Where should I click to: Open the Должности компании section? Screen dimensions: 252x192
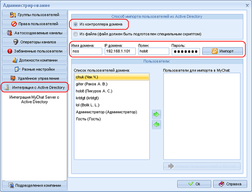pyautogui.click(x=33, y=60)
